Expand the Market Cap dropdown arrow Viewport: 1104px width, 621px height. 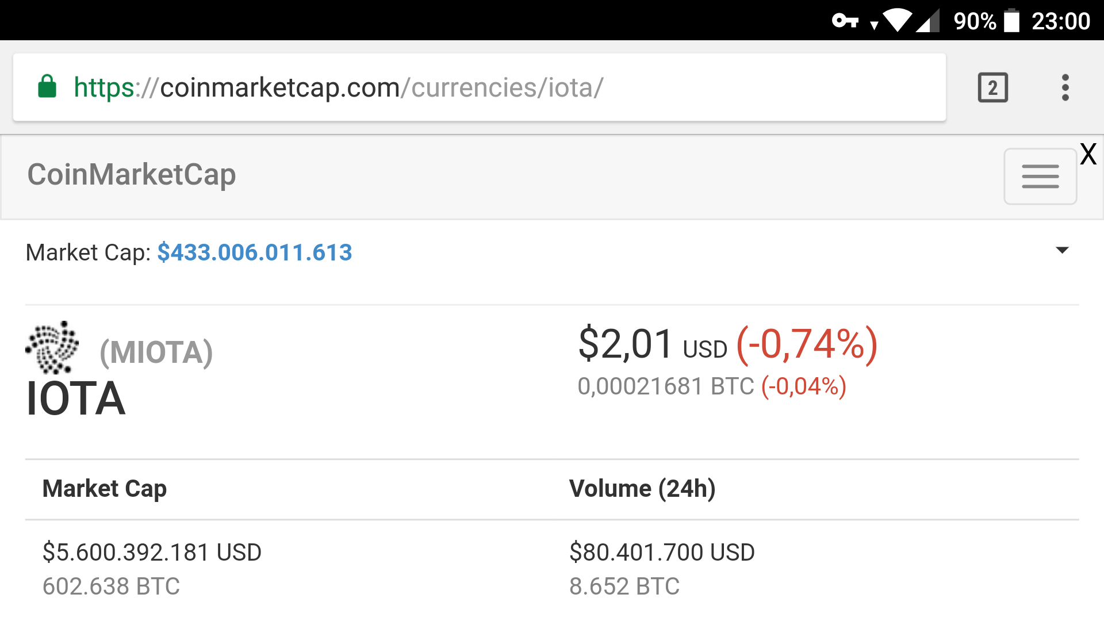(x=1062, y=250)
